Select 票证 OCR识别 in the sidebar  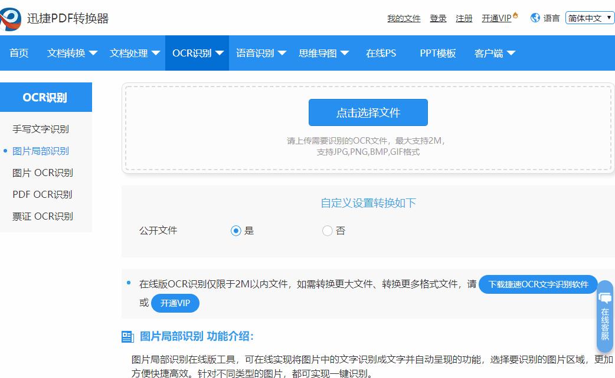tap(41, 216)
